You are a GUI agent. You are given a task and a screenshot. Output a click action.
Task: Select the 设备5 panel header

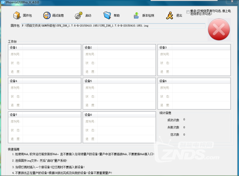pyautogui.click(x=119, y=81)
